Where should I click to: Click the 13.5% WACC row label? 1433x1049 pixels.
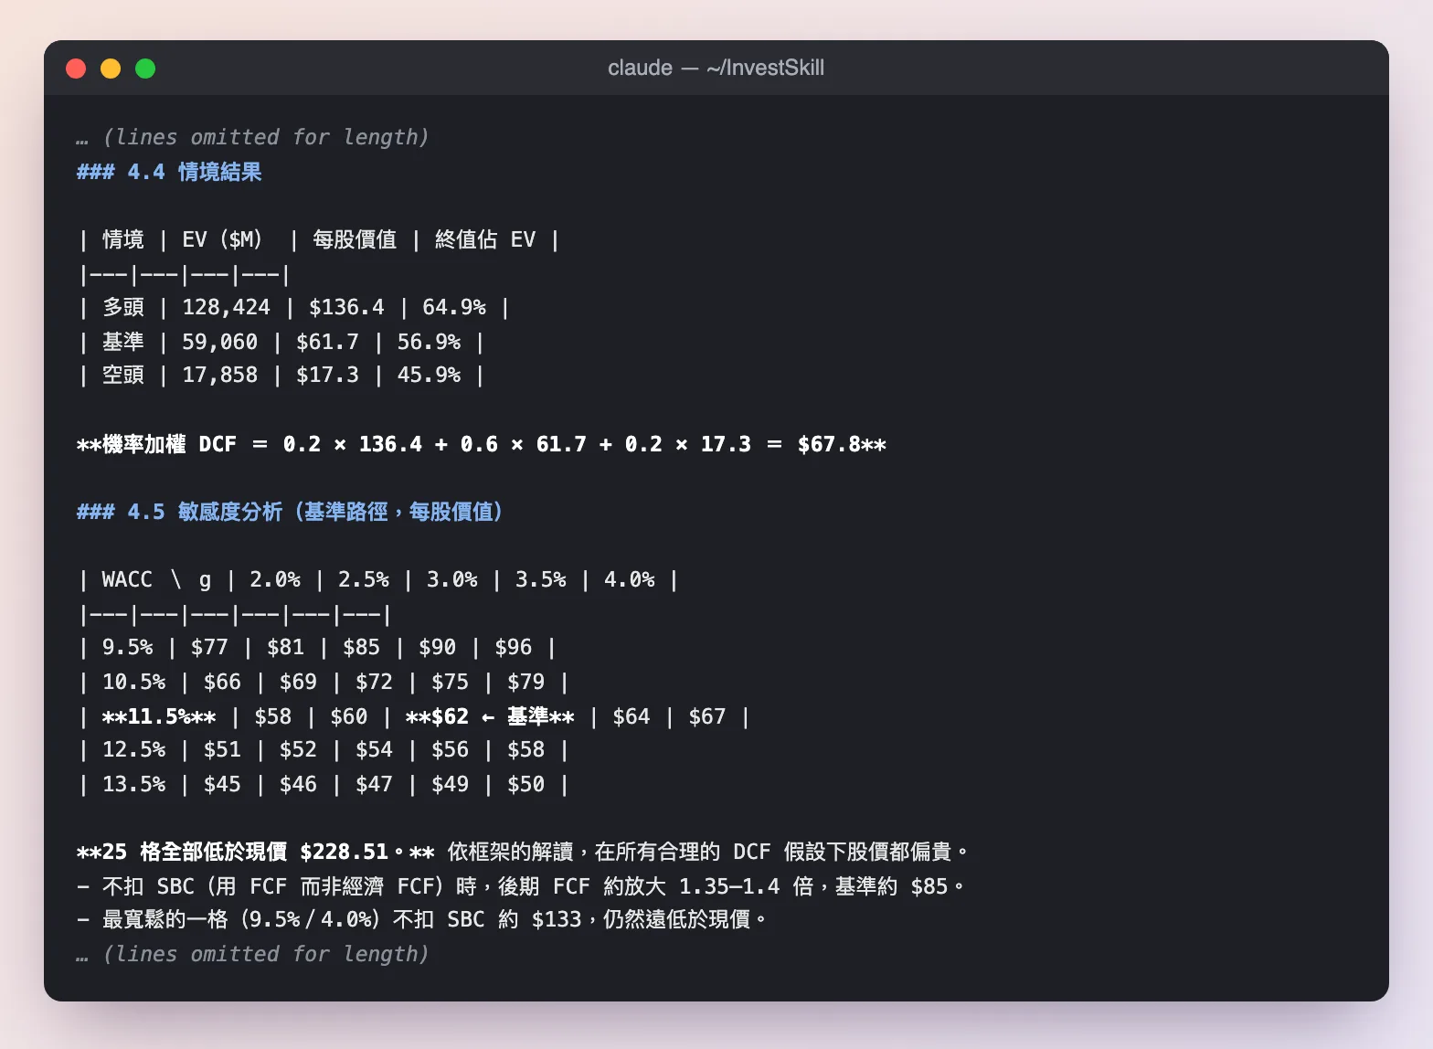point(133,784)
